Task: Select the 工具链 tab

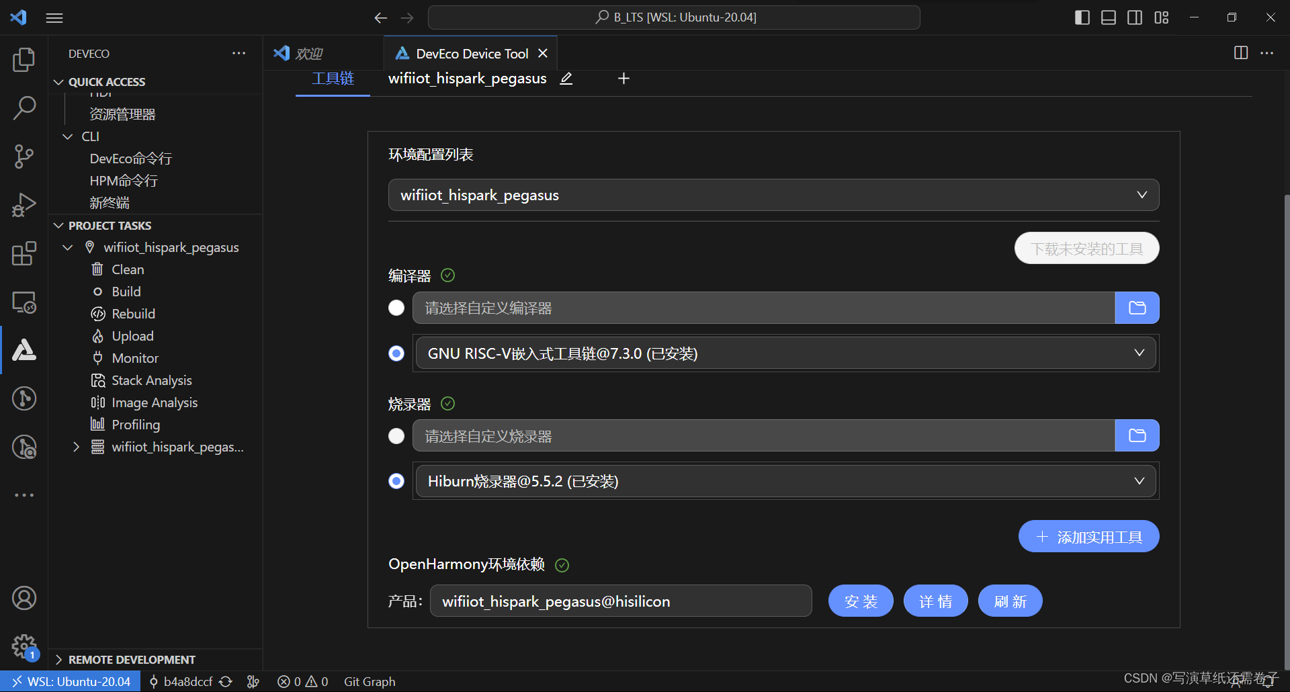Action: (333, 79)
